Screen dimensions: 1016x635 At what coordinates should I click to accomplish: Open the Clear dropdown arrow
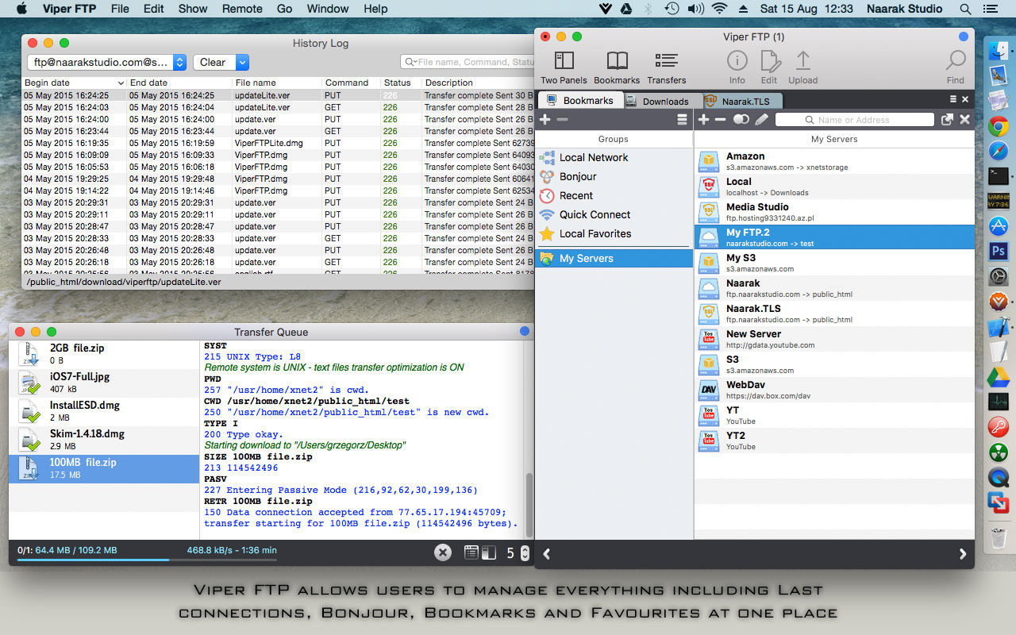point(242,62)
